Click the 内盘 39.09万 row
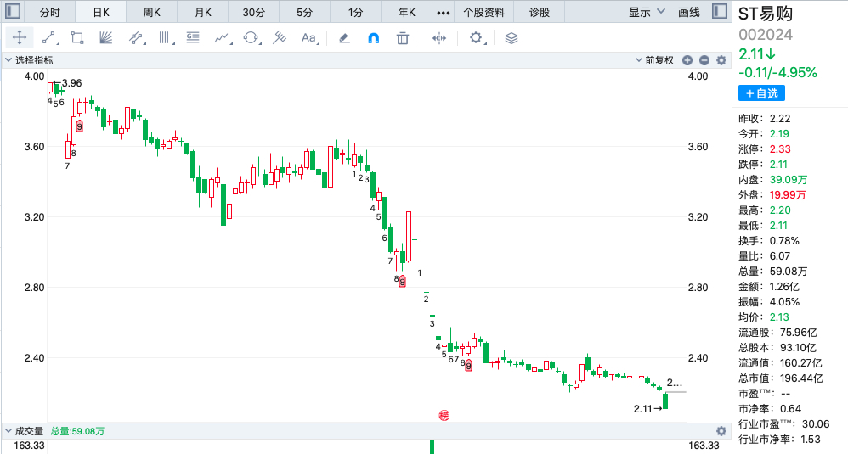 (x=773, y=179)
